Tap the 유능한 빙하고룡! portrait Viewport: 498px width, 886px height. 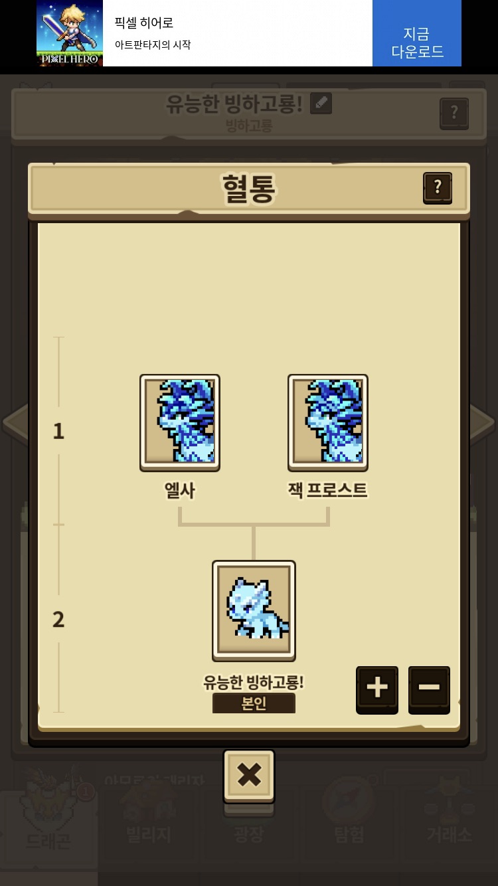click(x=254, y=610)
